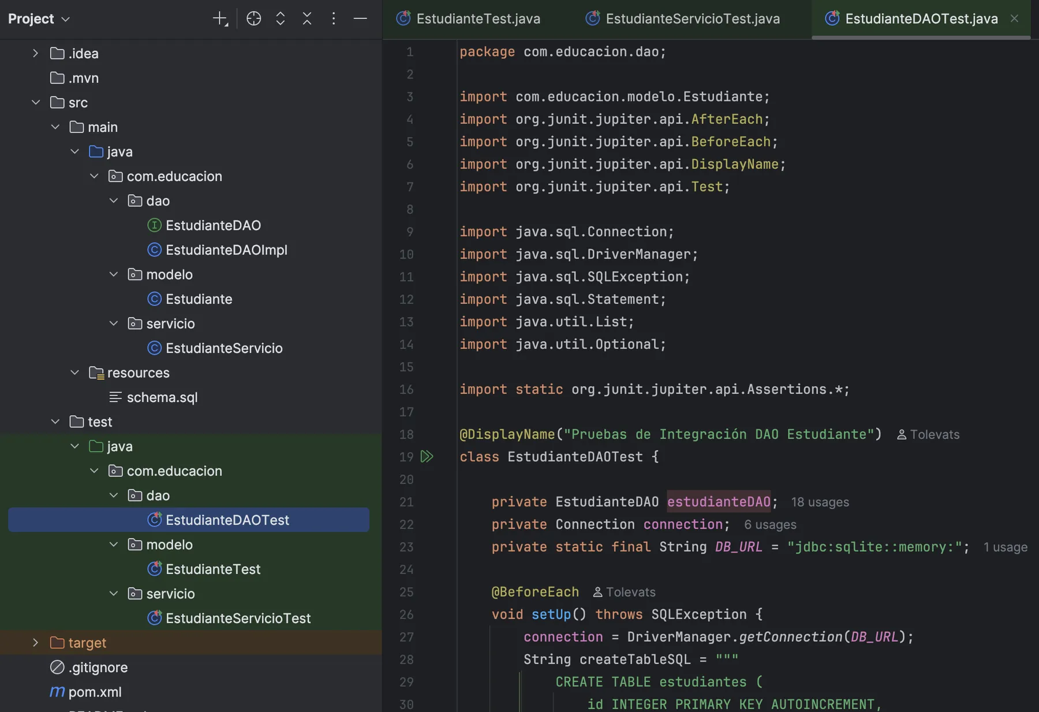Image resolution: width=1039 pixels, height=712 pixels.
Task: Click the icon on EstudianteServicioTest.java editor tab
Action: [593, 18]
